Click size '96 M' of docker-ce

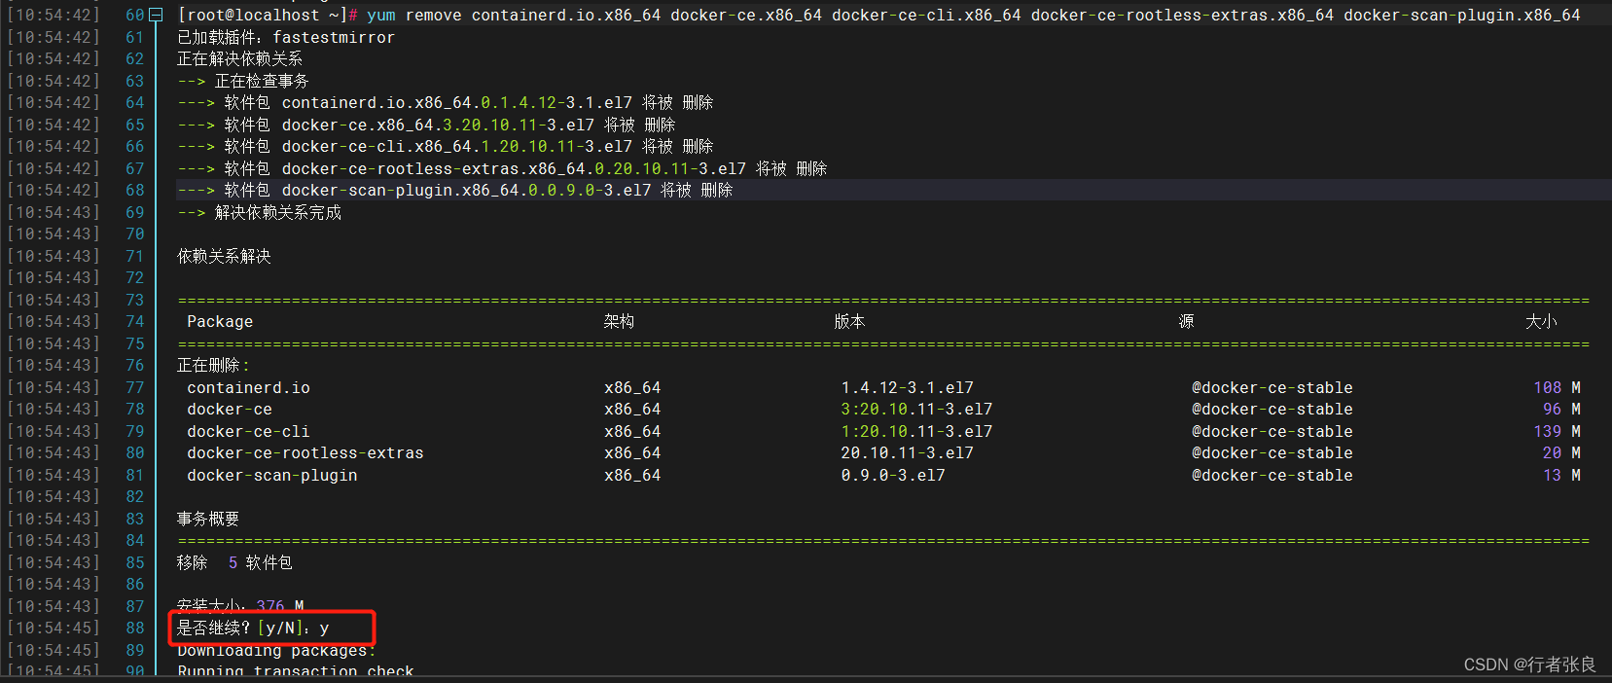[1562, 410]
